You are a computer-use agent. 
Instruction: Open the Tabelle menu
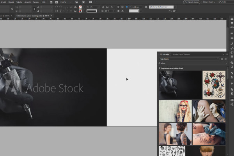point(19,2)
